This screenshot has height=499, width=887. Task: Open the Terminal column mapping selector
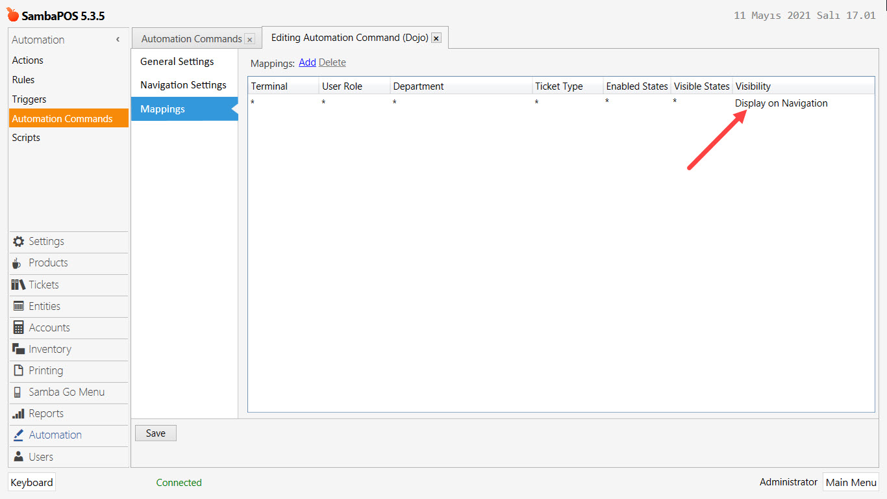click(x=282, y=102)
